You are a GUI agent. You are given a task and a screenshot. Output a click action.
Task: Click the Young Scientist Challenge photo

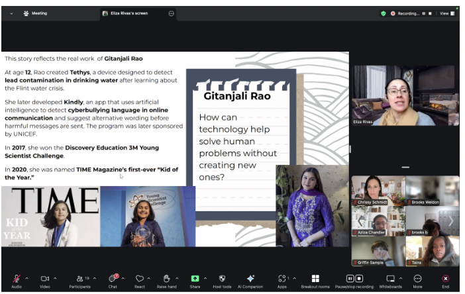(148, 217)
